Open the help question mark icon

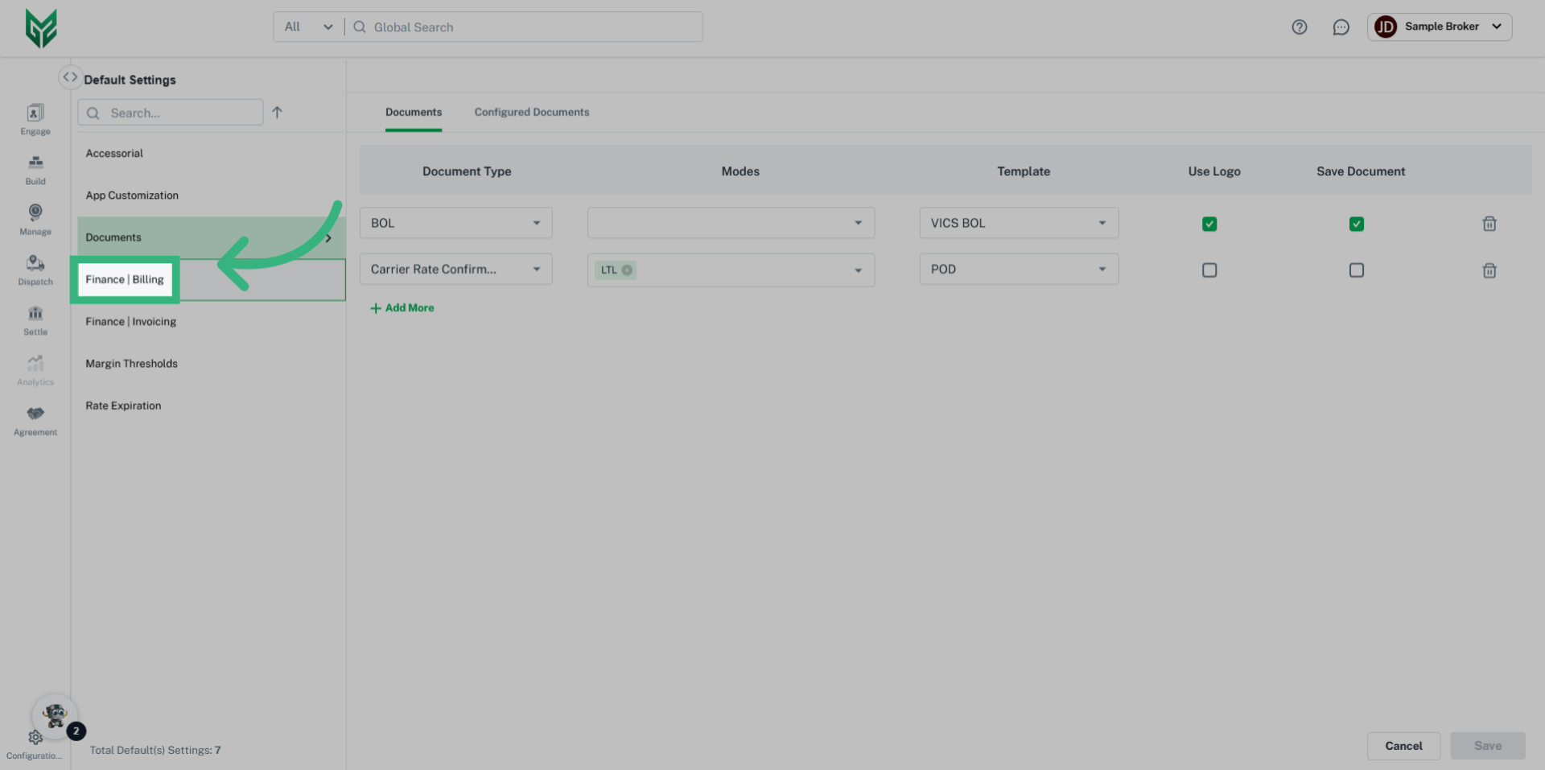(x=1299, y=27)
